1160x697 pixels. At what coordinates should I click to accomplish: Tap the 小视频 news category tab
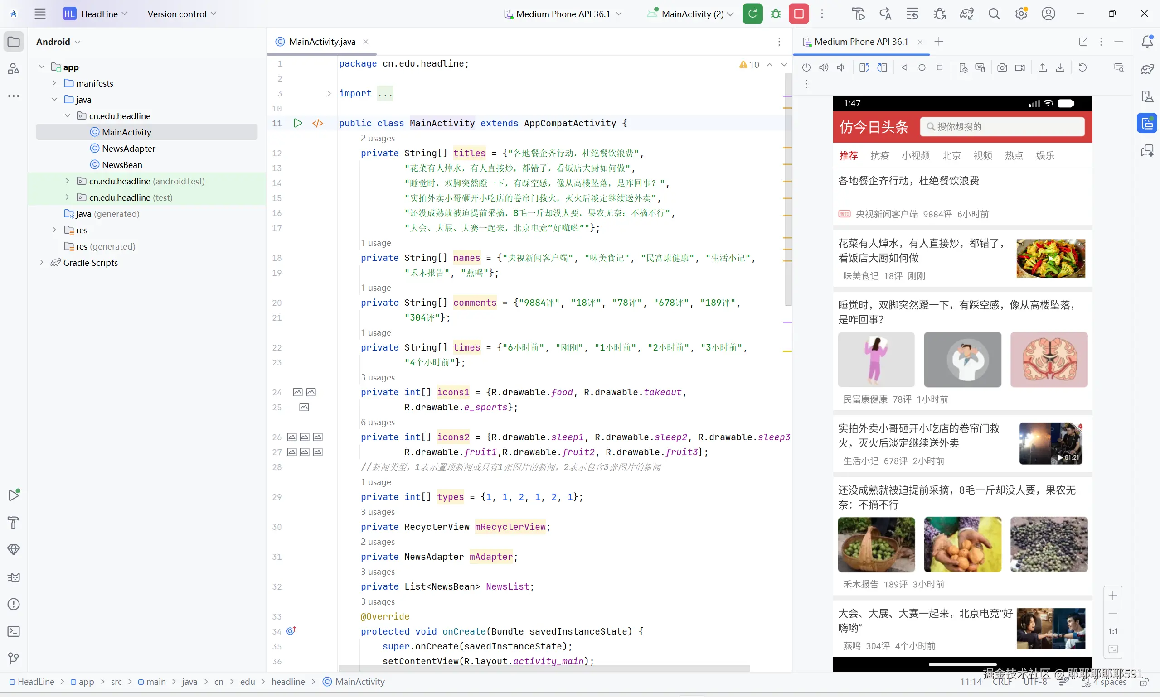click(x=916, y=155)
